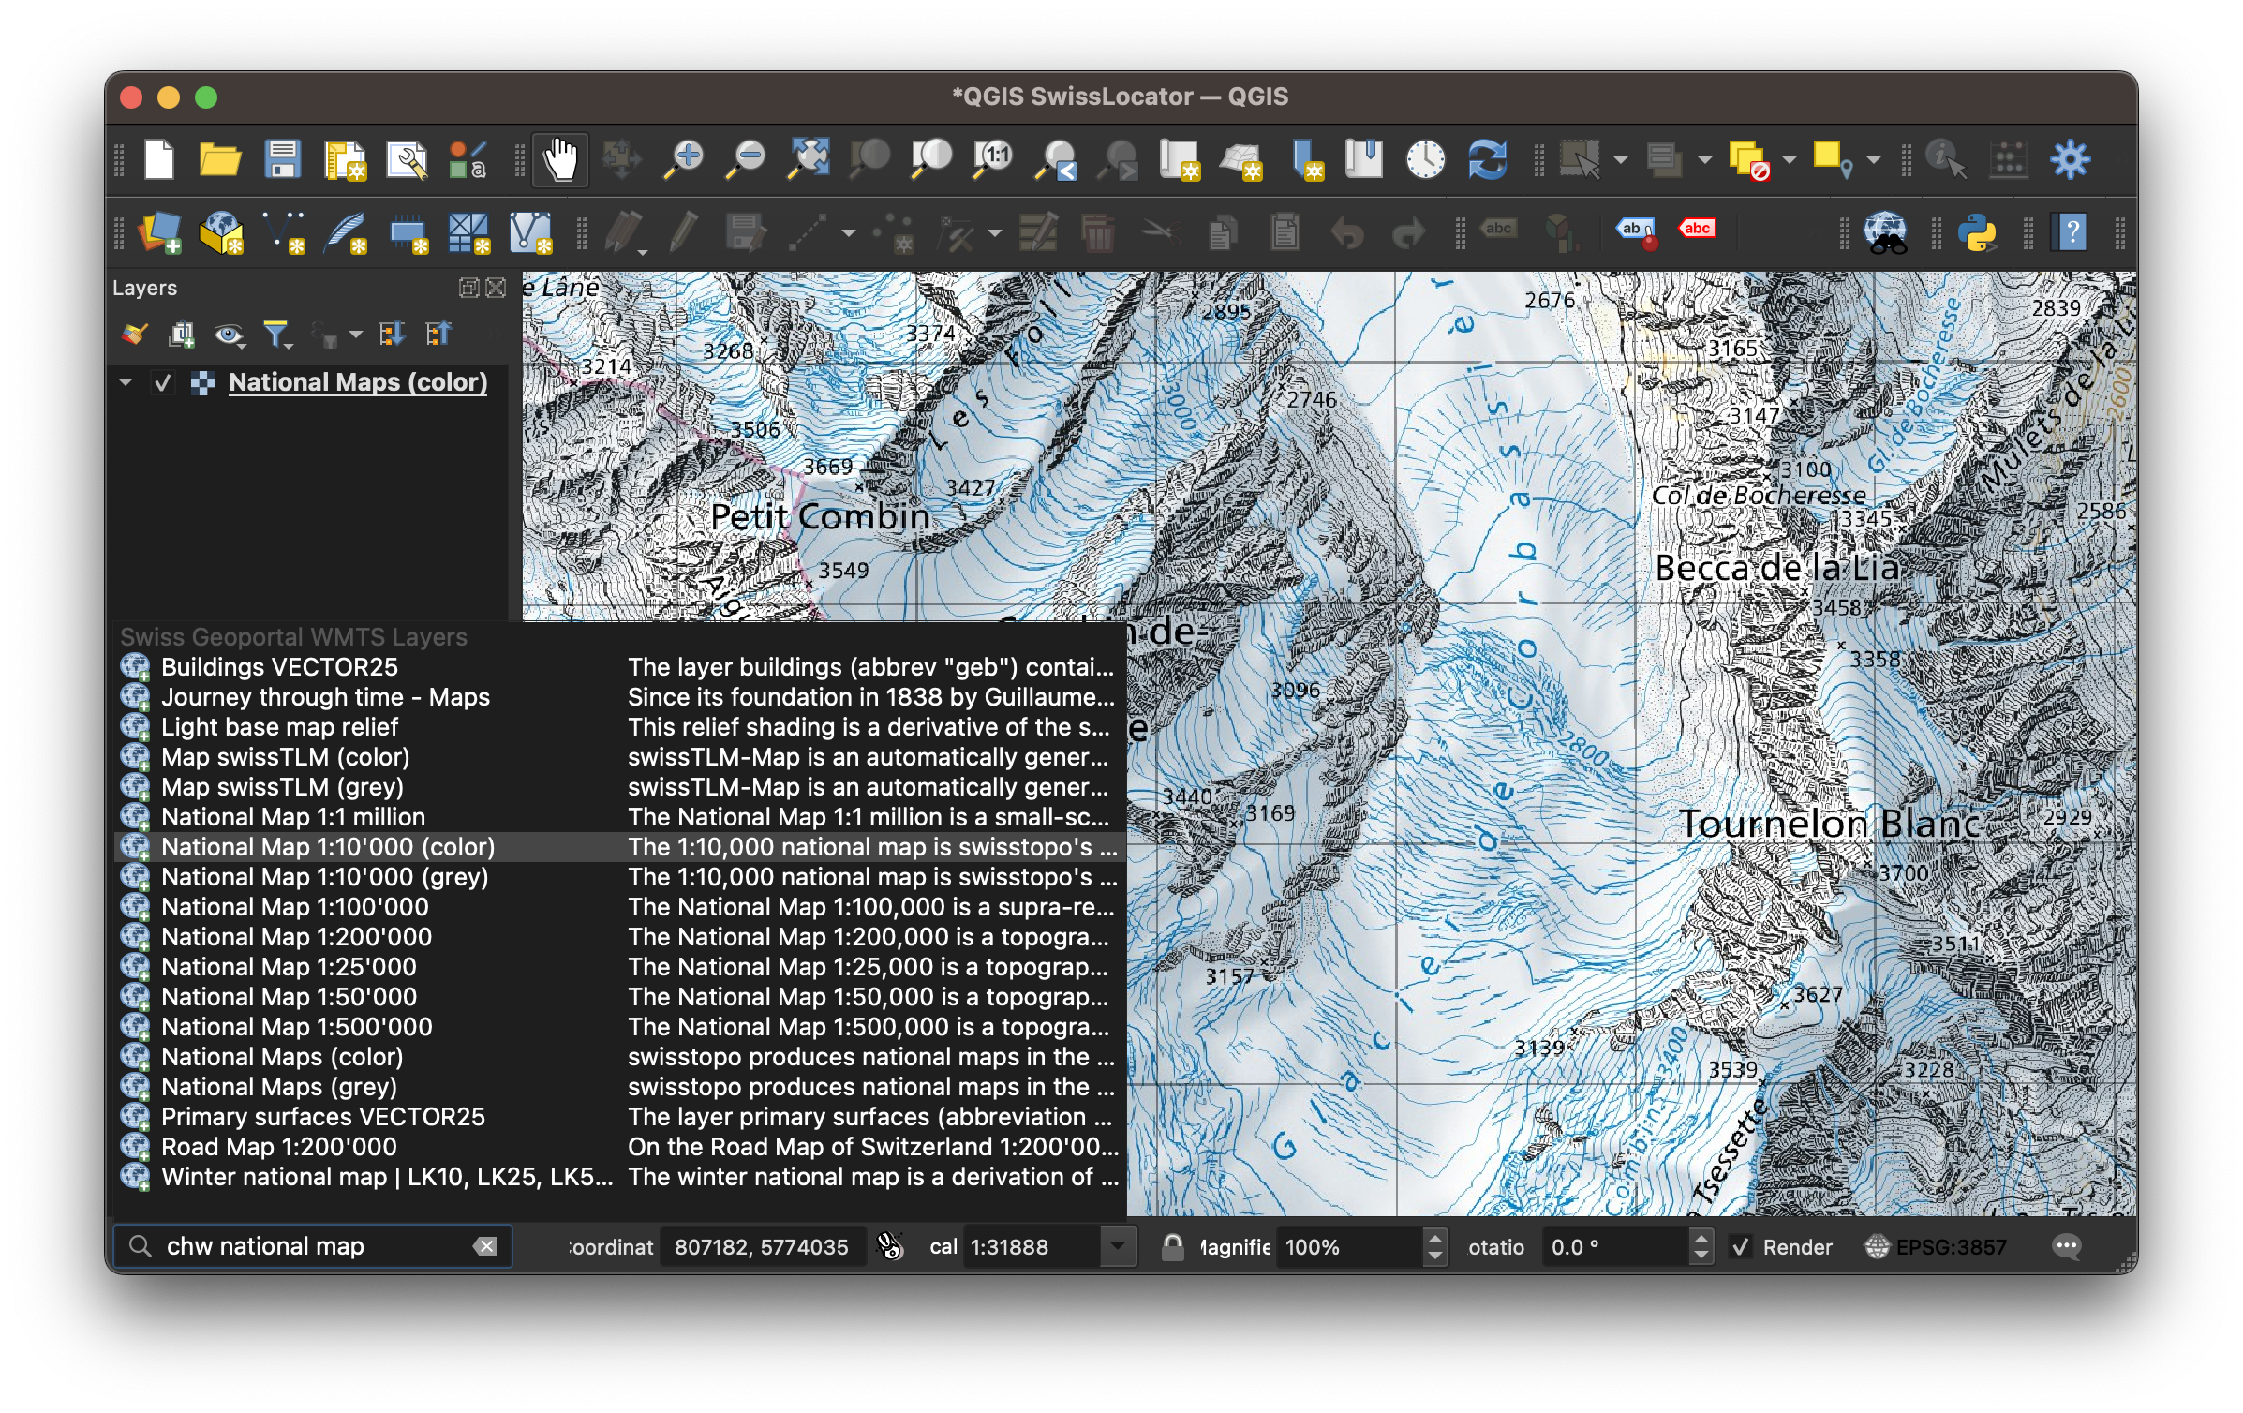Save the project with the floppy disk icon
The height and width of the screenshot is (1413, 2243).
[282, 159]
